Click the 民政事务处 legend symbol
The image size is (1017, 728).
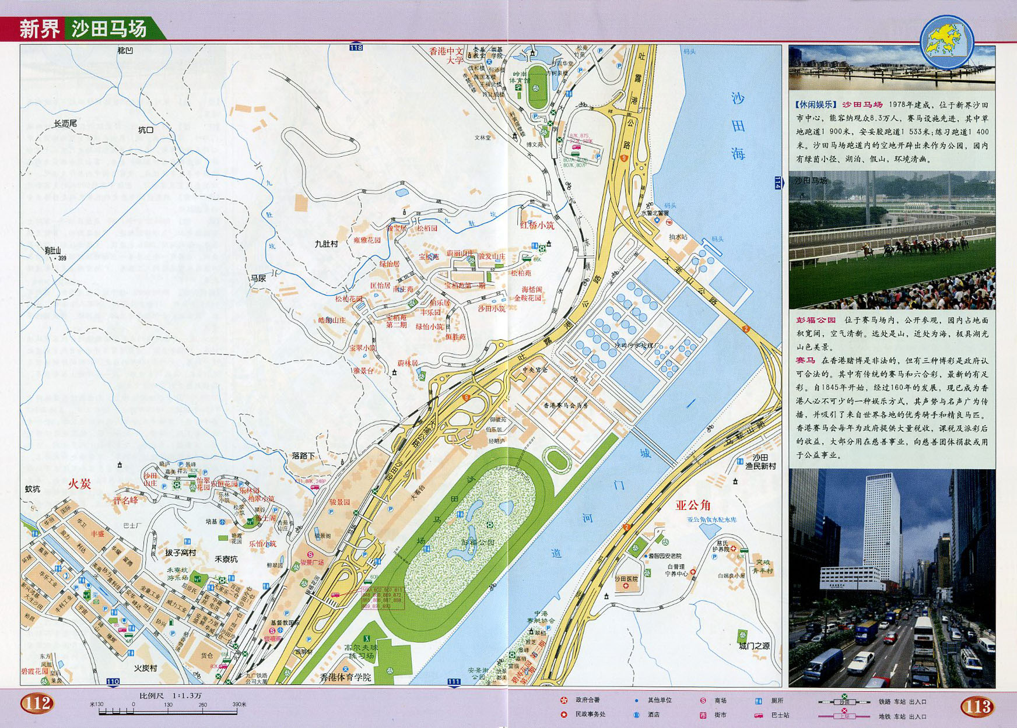(563, 715)
